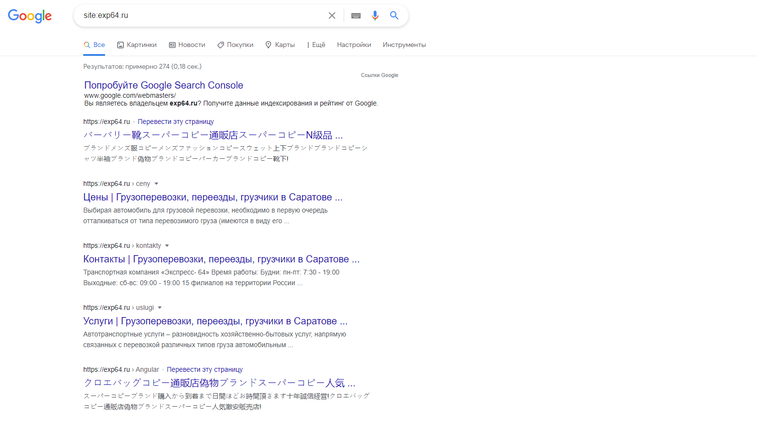Viewport: 757px width, 427px height.
Task: Click www.google.com/webmasters/ URL text
Action: 130,95
